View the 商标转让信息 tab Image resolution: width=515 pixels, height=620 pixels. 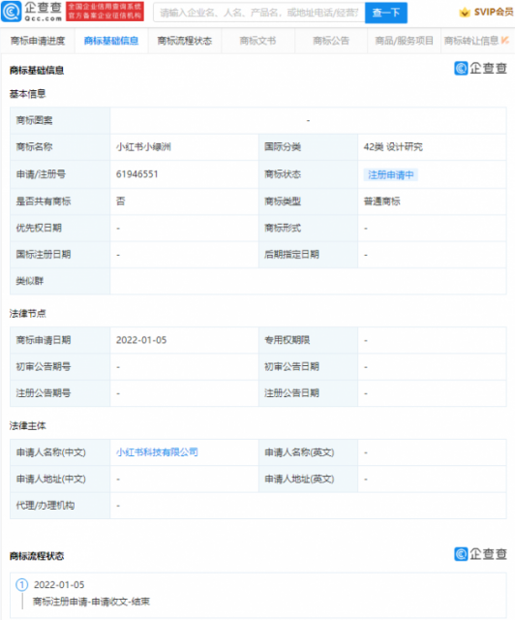[471, 41]
